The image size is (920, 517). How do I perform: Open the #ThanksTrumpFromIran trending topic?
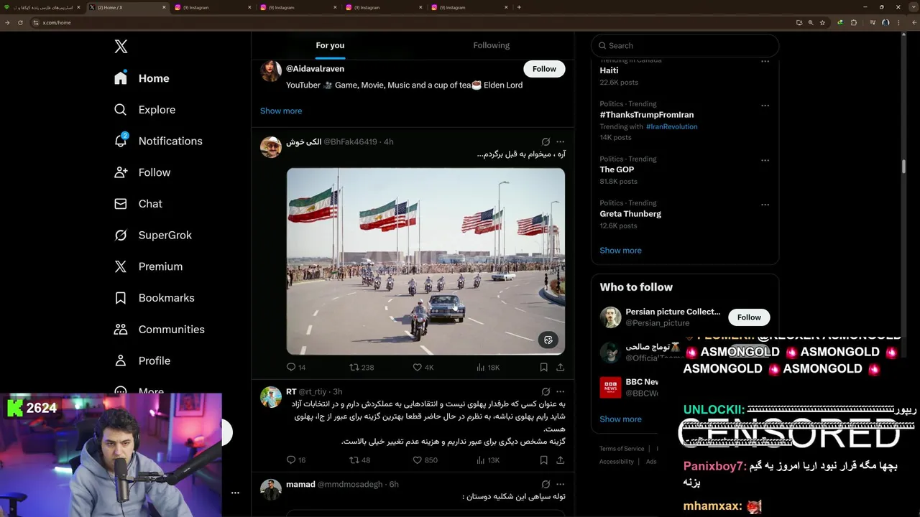pyautogui.click(x=647, y=115)
